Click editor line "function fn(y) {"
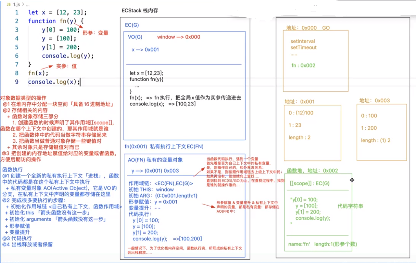 (x=56, y=21)
